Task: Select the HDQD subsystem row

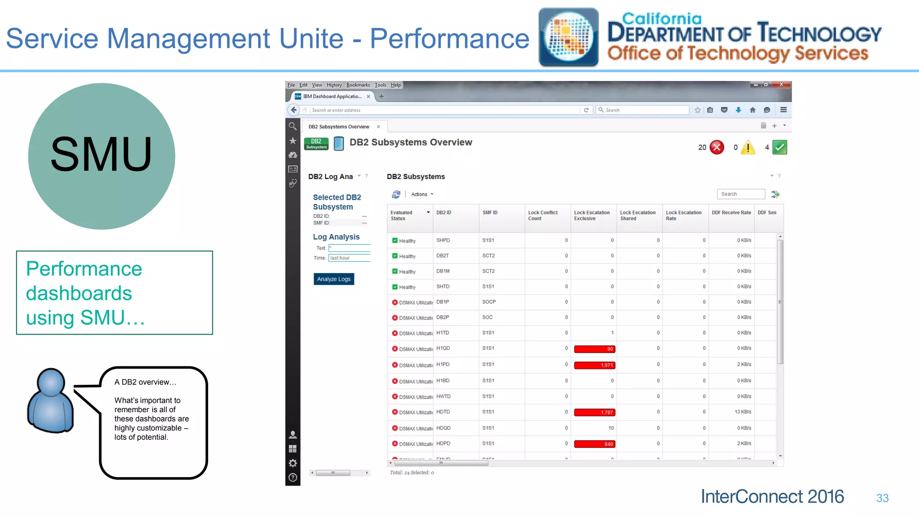Action: tap(582, 428)
